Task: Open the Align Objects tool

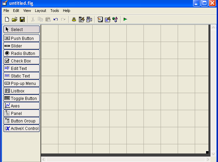Action: point(74,19)
